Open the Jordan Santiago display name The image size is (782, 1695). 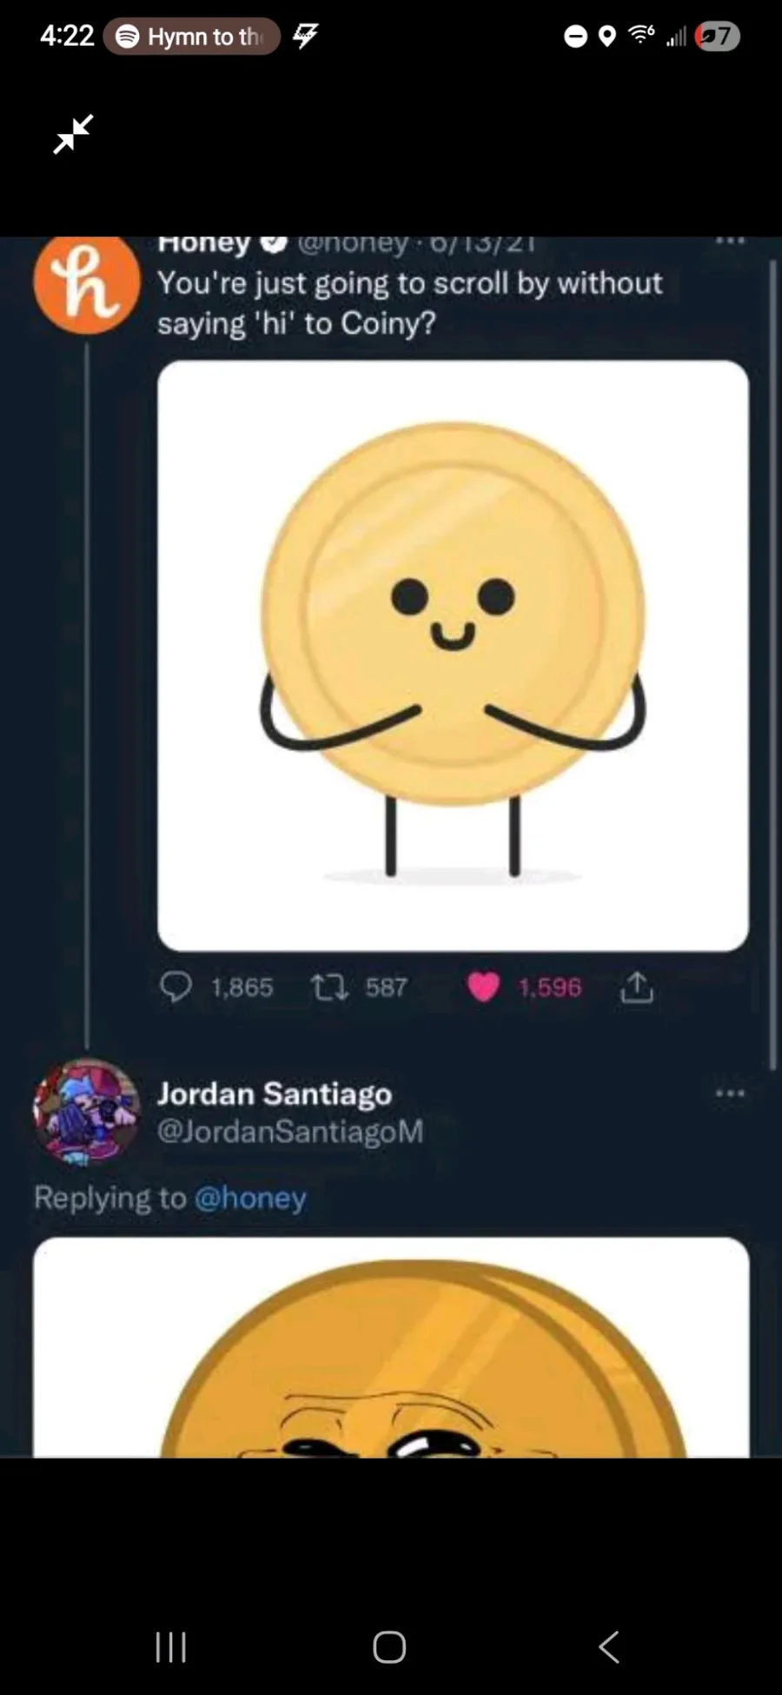[x=275, y=1093]
